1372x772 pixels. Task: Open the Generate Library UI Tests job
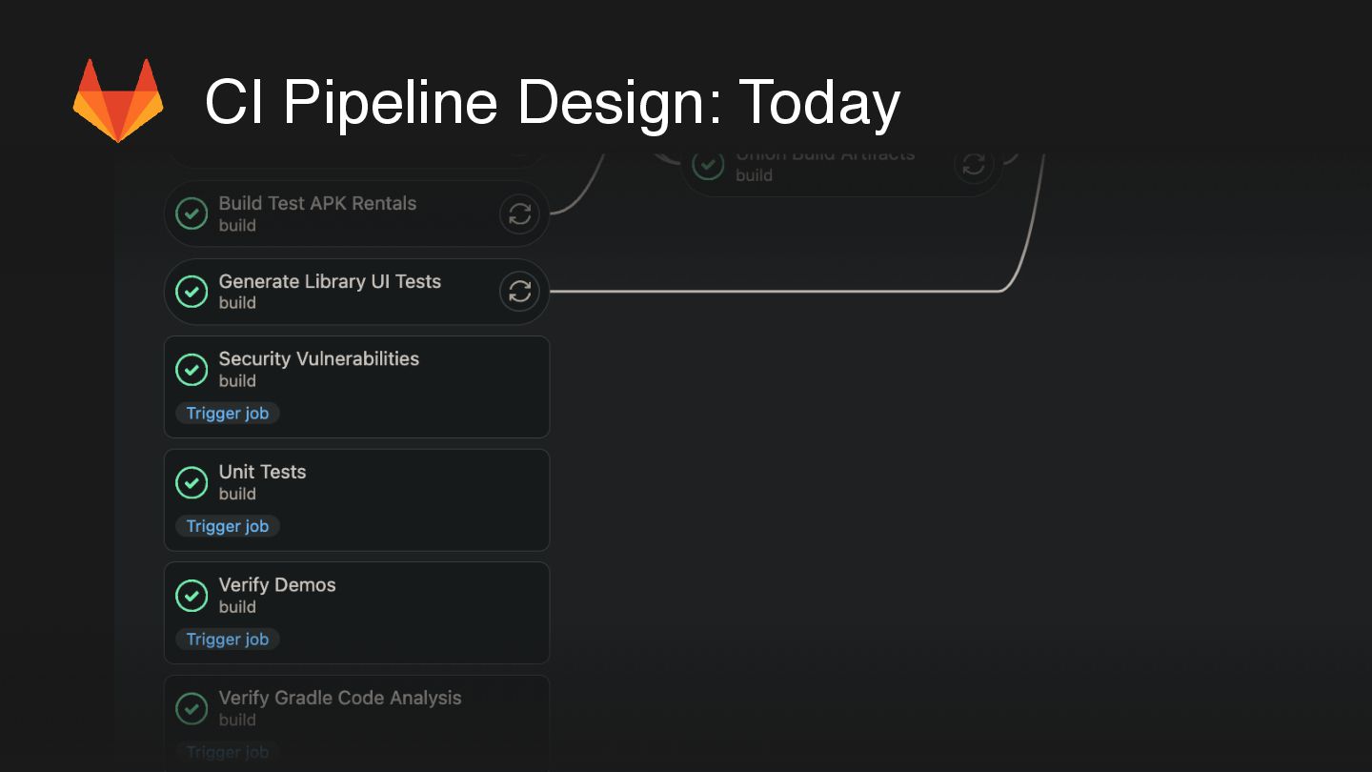pyautogui.click(x=330, y=282)
